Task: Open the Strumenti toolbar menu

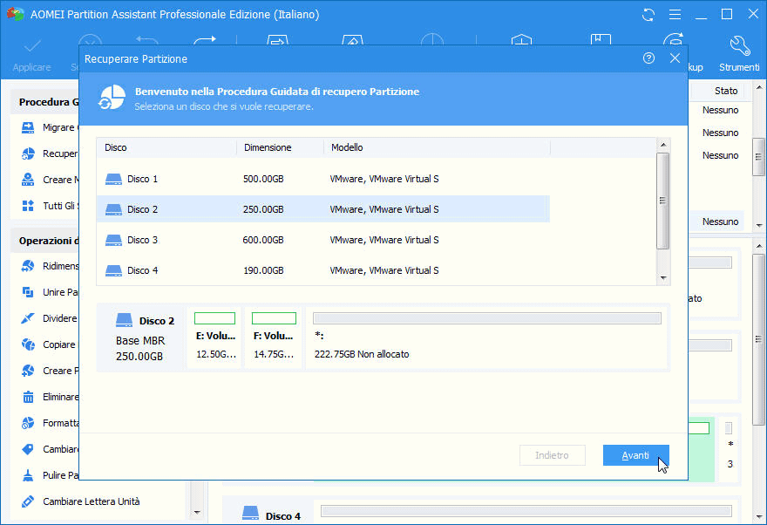Action: click(739, 54)
